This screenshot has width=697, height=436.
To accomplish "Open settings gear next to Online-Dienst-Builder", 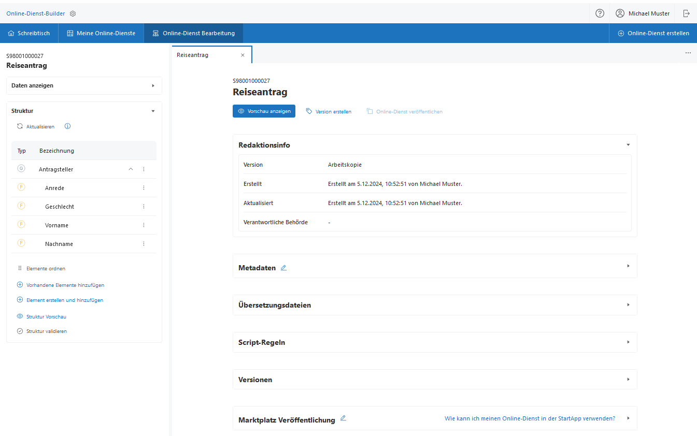I will pyautogui.click(x=73, y=13).
